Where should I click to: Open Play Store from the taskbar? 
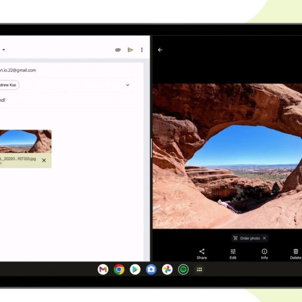(135, 269)
